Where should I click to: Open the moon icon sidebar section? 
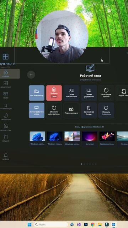[6, 117]
